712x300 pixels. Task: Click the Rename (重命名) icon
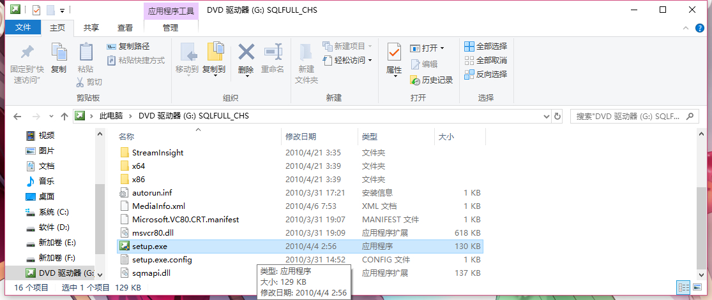pyautogui.click(x=273, y=53)
